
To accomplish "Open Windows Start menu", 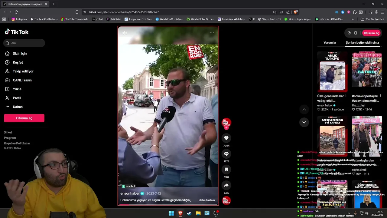I will [x=171, y=213].
